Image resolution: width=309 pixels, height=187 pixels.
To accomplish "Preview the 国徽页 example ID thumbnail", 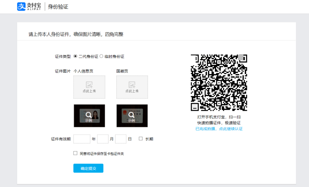I will (132, 116).
